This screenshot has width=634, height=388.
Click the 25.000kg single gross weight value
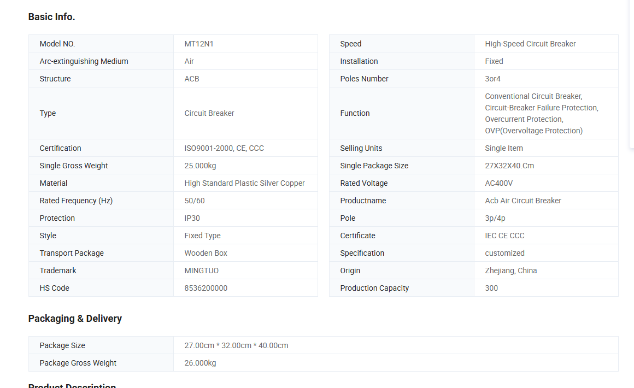coord(200,166)
